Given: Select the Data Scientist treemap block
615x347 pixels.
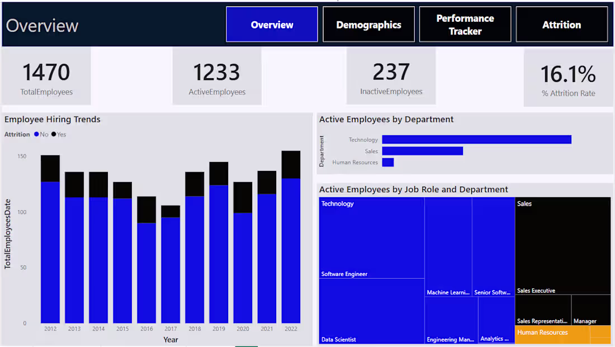Looking at the screenshot, I should (x=371, y=310).
